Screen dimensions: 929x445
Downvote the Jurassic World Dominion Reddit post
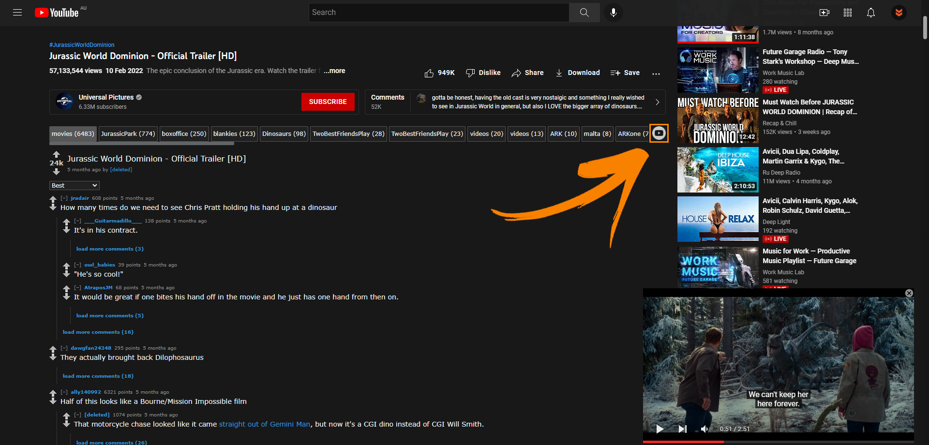click(x=56, y=172)
